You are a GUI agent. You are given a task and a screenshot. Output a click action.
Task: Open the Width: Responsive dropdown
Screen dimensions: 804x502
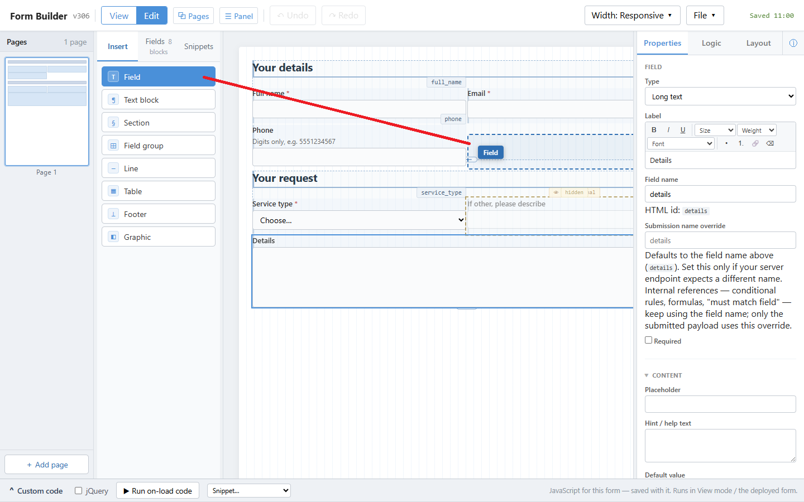click(633, 16)
